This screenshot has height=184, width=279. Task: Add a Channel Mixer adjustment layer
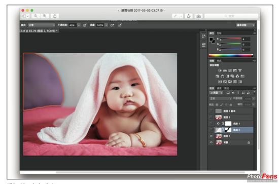(237, 76)
